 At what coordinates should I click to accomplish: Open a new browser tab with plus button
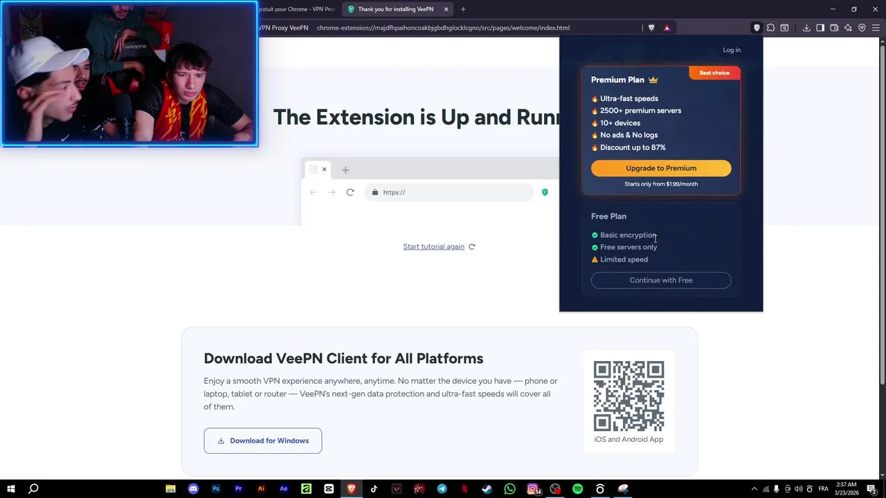pos(463,9)
